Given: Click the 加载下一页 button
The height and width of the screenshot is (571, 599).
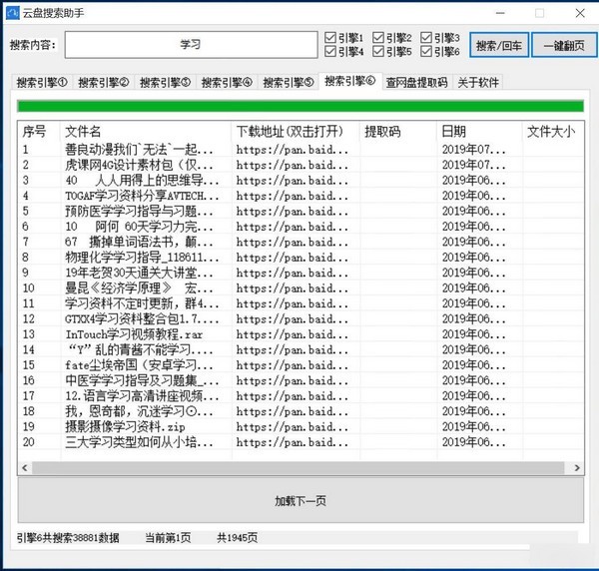Looking at the screenshot, I should [300, 500].
